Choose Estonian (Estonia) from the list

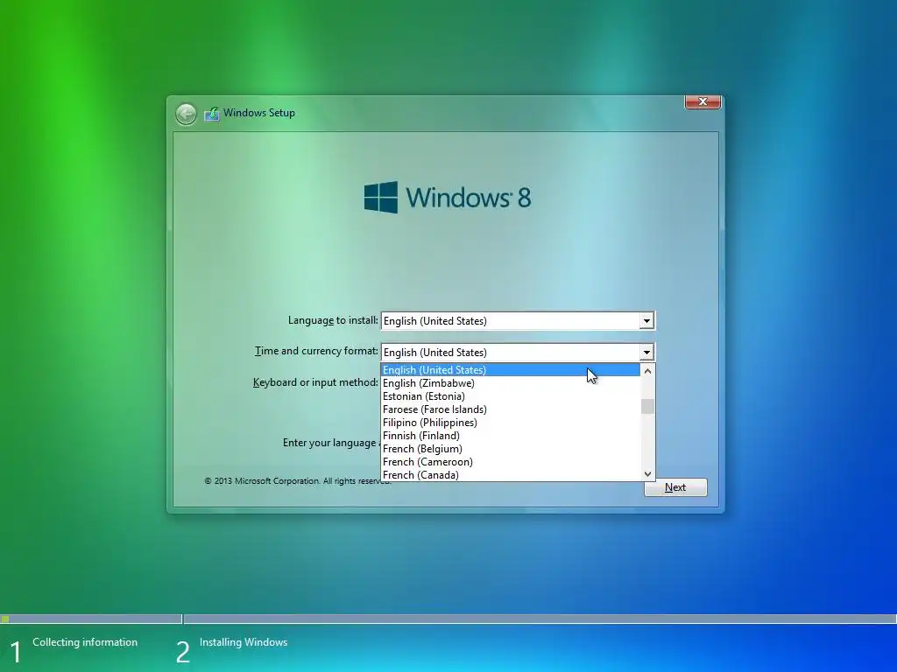511,396
